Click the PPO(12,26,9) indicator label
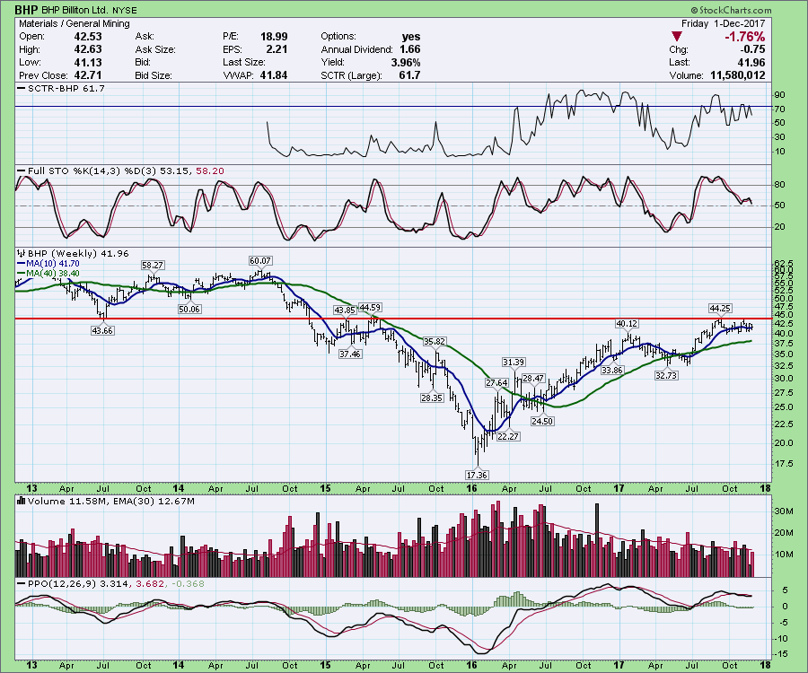The height and width of the screenshot is (673, 808). [x=116, y=584]
